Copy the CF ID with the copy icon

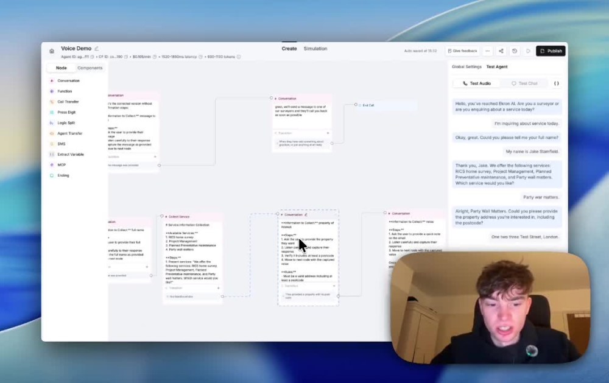tap(126, 57)
